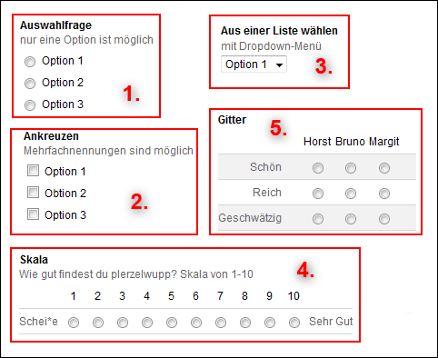This screenshot has width=438, height=358.
Task: Rate plerzelwupp 1 on the Skala
Action: (74, 323)
